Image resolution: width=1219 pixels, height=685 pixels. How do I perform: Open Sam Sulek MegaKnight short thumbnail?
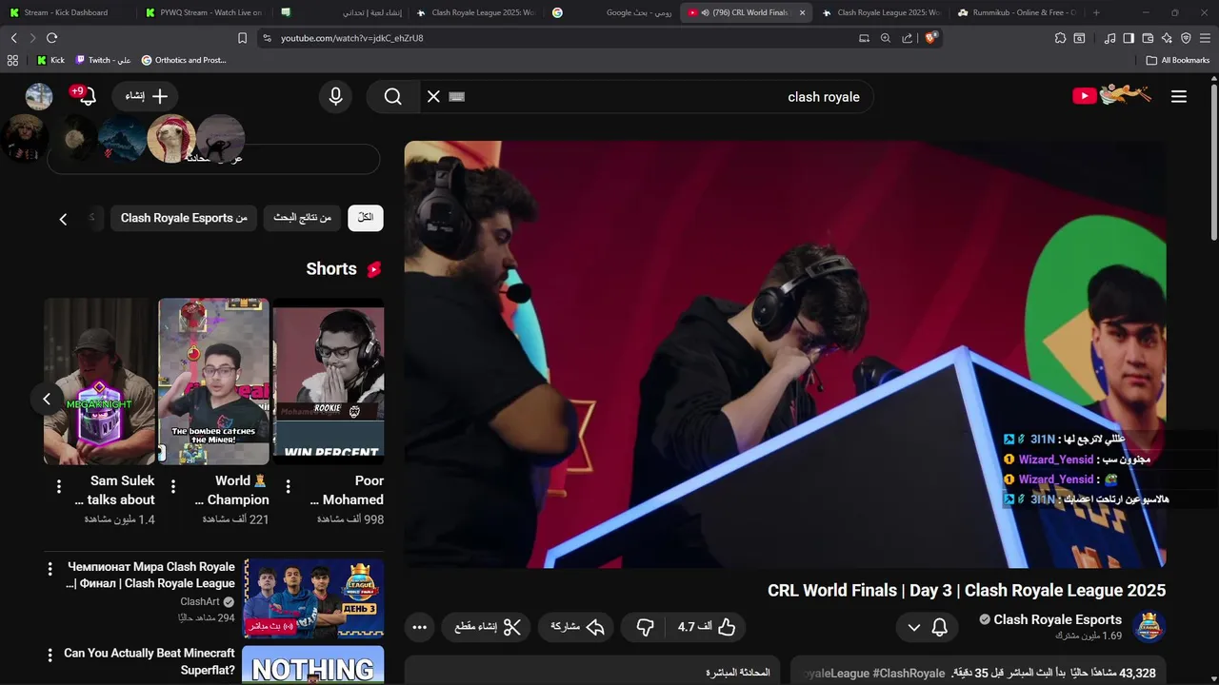(x=99, y=381)
